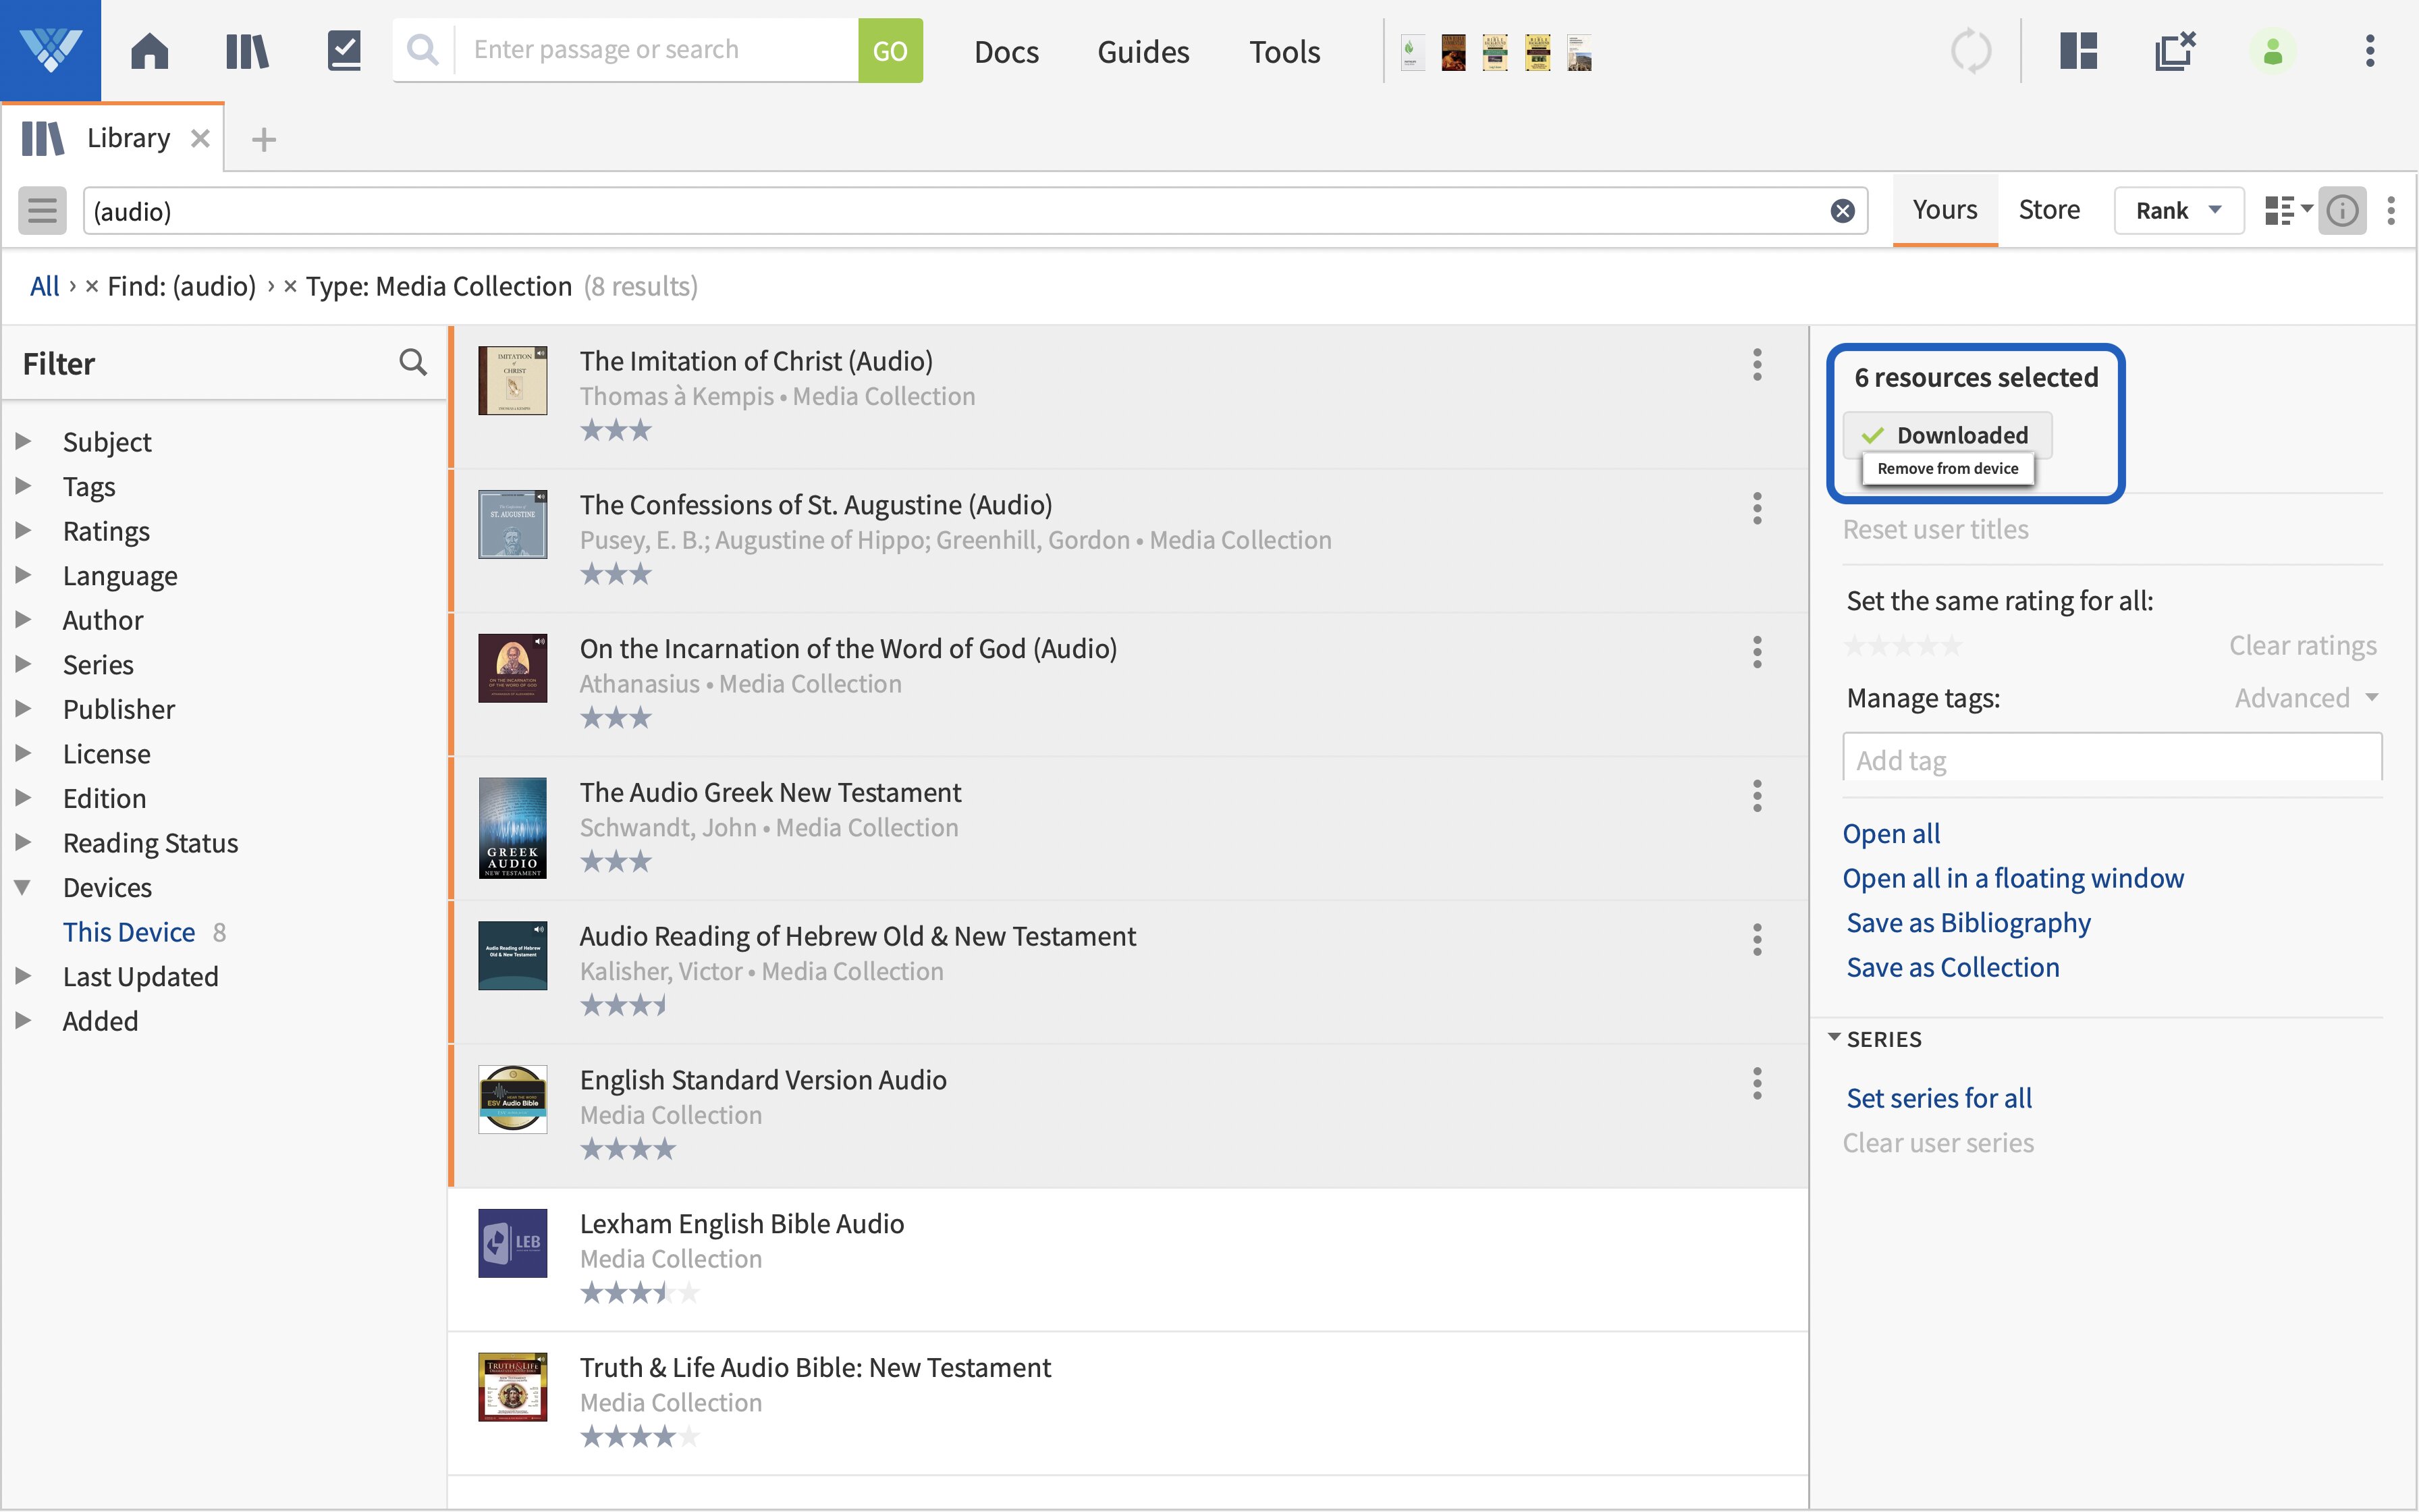Toggle the resource information panel icon
Screen dimensions: 2419x1512
[2343, 211]
